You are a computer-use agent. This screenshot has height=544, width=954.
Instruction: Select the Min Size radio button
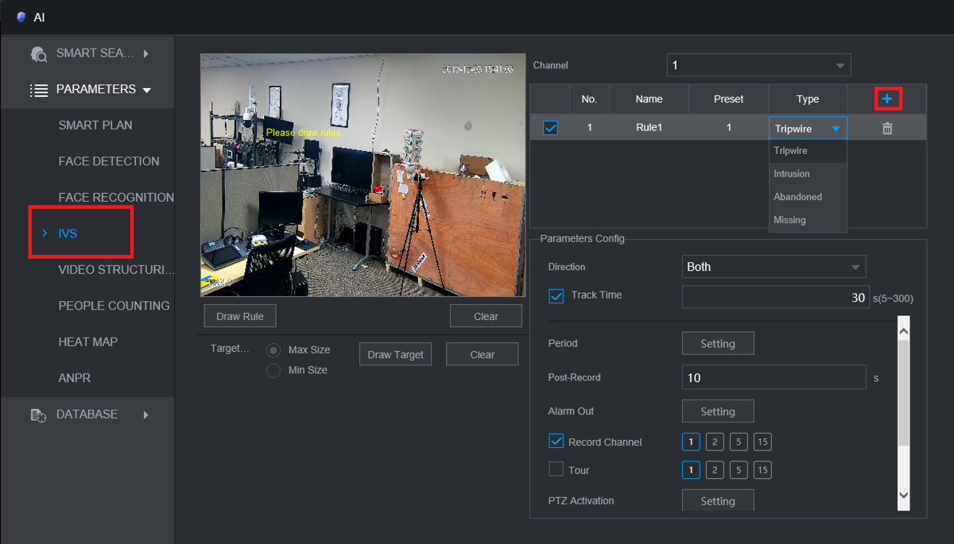(273, 370)
